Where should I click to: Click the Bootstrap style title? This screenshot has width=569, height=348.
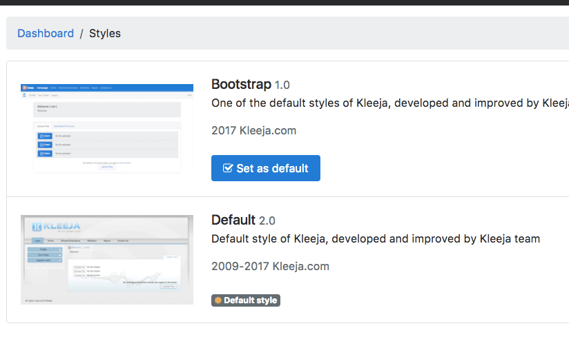241,84
